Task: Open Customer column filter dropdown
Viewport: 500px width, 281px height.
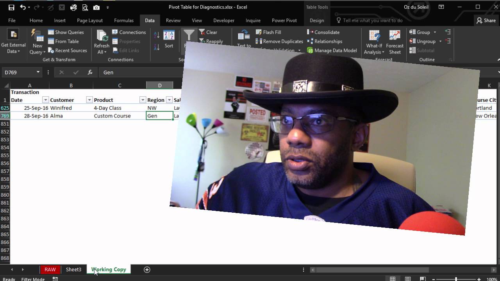Action: coord(89,100)
